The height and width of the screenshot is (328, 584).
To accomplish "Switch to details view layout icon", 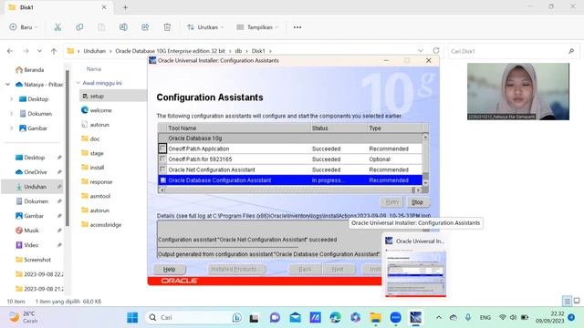I will [567, 301].
